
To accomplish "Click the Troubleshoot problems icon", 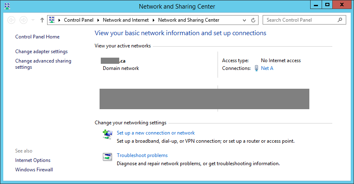I will 107,157.
